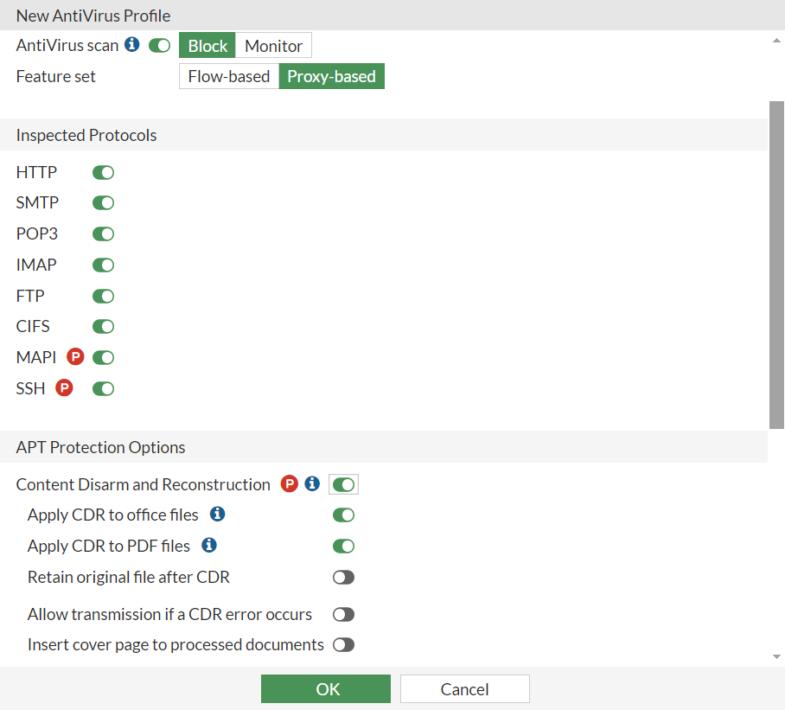Screen dimensions: 785x710
Task: Cancel the new AntiVirus profile
Action: pos(464,689)
